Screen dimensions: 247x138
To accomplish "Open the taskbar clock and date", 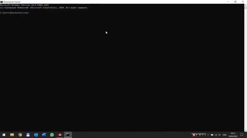I will pyautogui.click(x=233, y=135).
